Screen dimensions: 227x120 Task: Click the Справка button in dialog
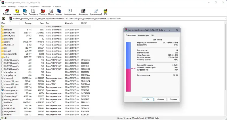click(x=173, y=100)
